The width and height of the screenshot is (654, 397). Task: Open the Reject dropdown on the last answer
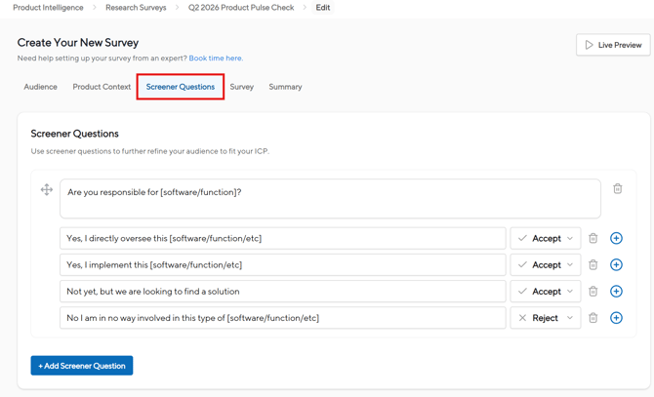(x=545, y=317)
